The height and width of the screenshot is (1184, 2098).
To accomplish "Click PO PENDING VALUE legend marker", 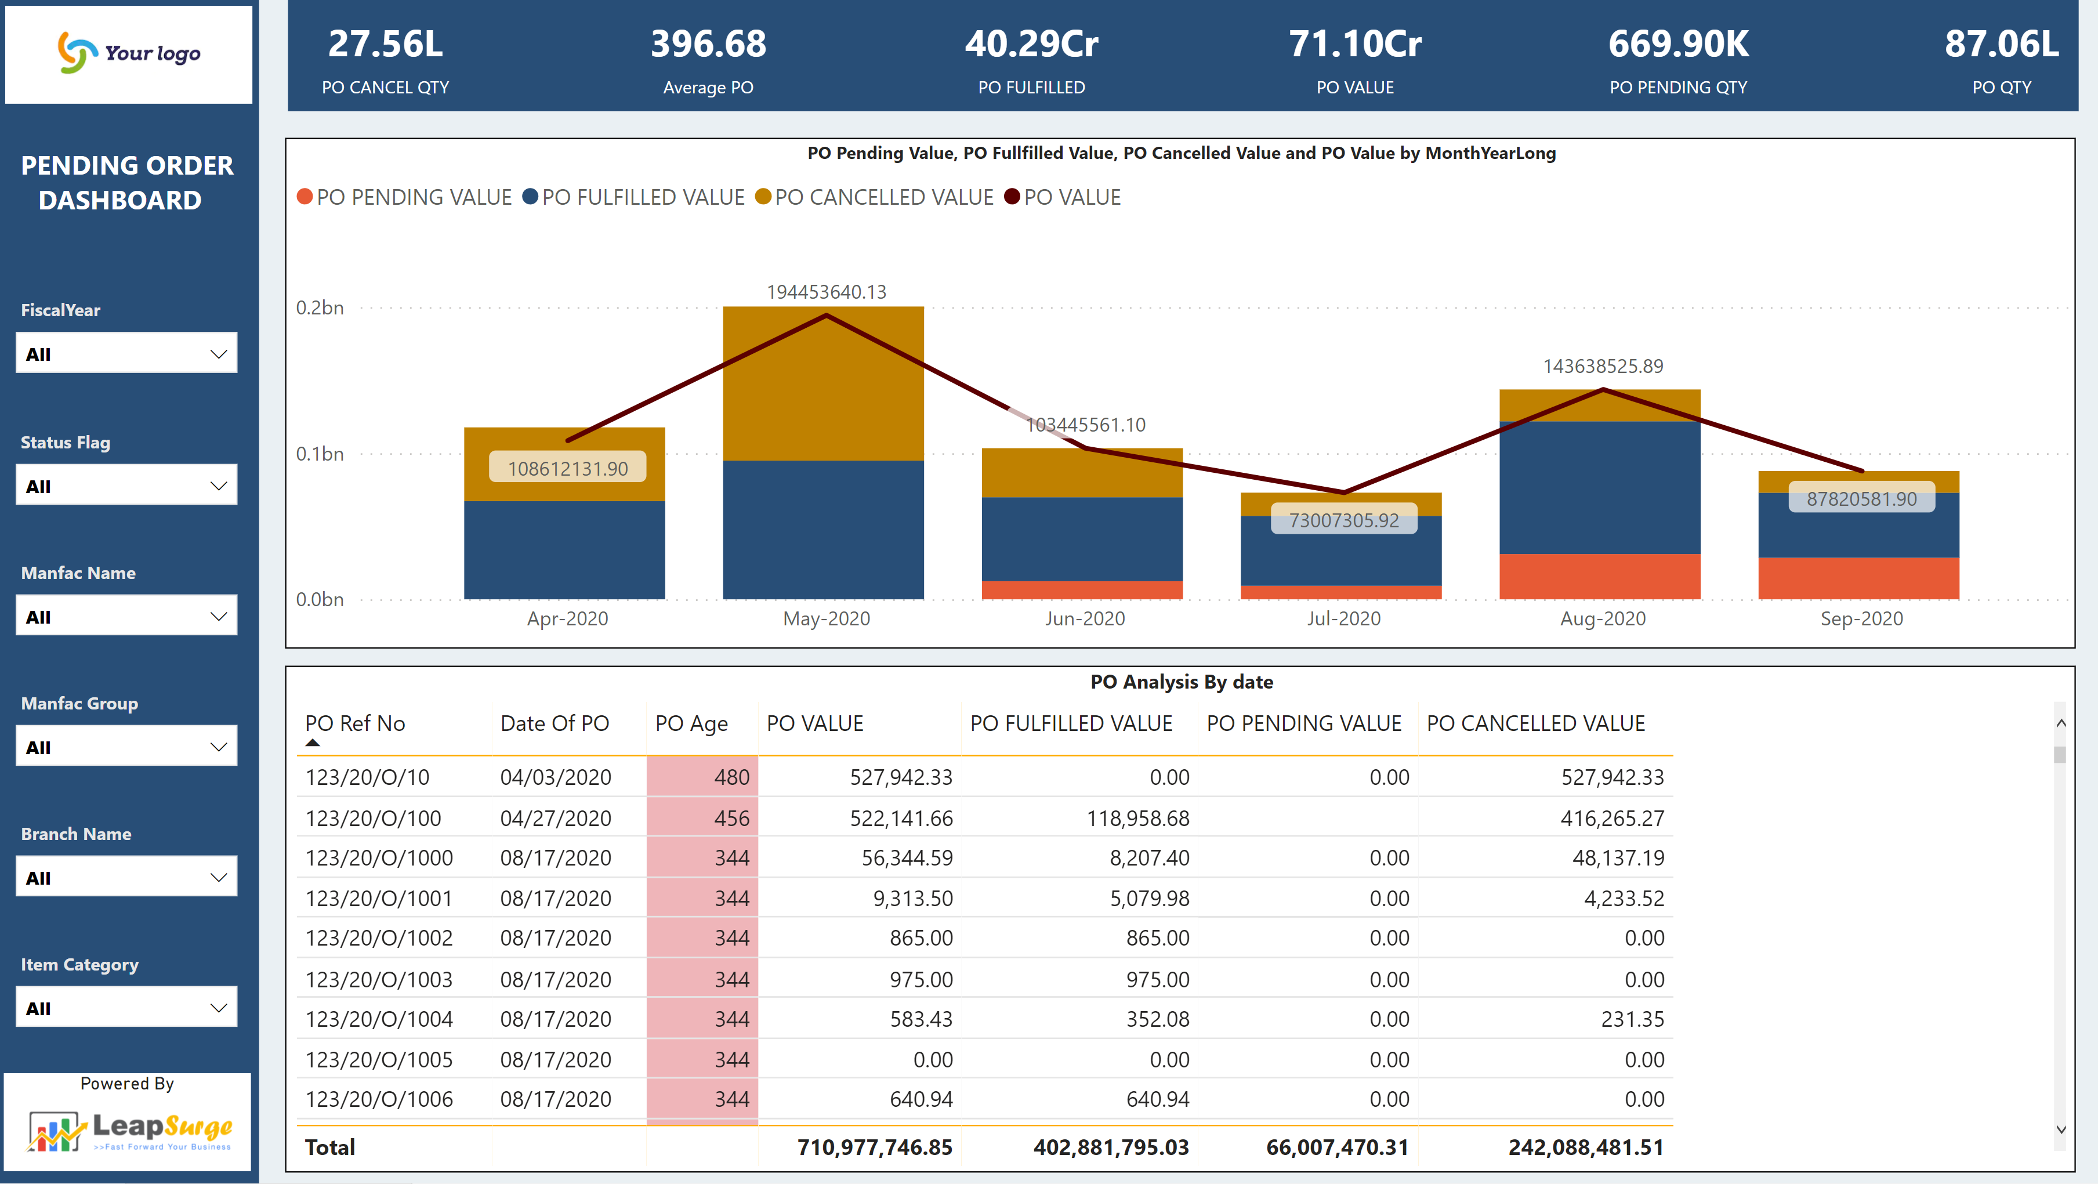I will (306, 197).
